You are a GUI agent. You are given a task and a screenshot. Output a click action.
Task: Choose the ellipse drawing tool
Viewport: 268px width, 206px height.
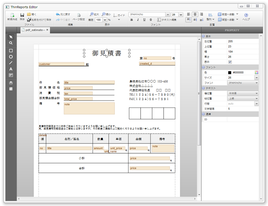point(11,56)
